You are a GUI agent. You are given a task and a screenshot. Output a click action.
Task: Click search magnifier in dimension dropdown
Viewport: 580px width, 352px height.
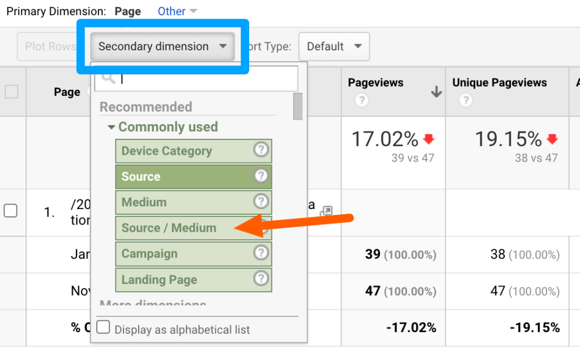(x=108, y=78)
